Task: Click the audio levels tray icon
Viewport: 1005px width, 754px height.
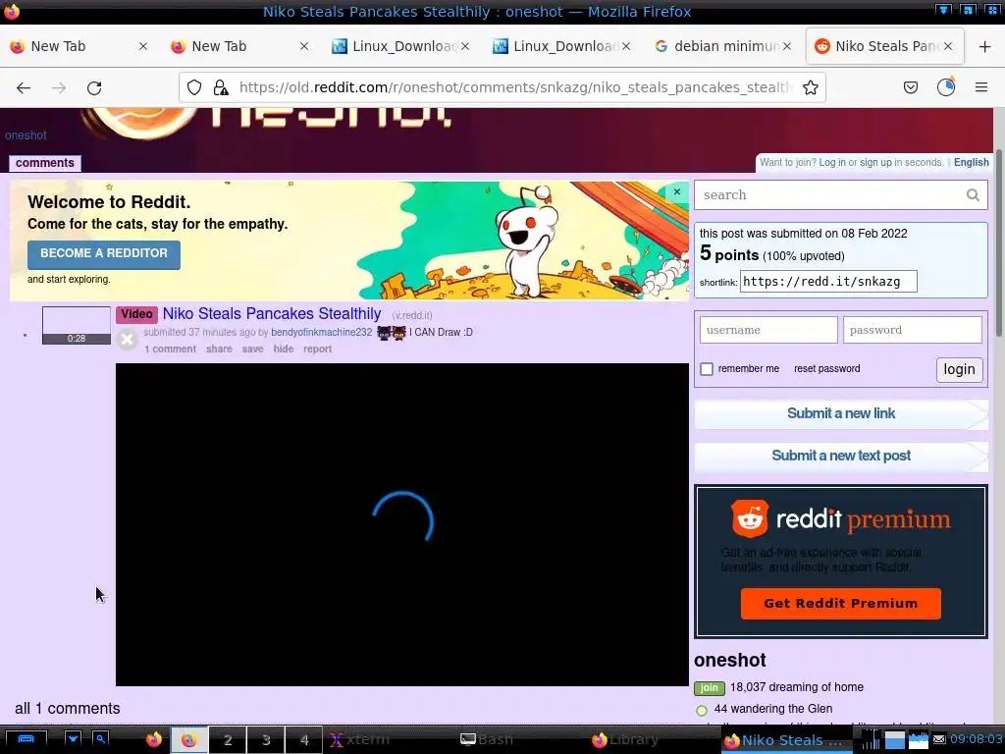Action: (x=871, y=740)
